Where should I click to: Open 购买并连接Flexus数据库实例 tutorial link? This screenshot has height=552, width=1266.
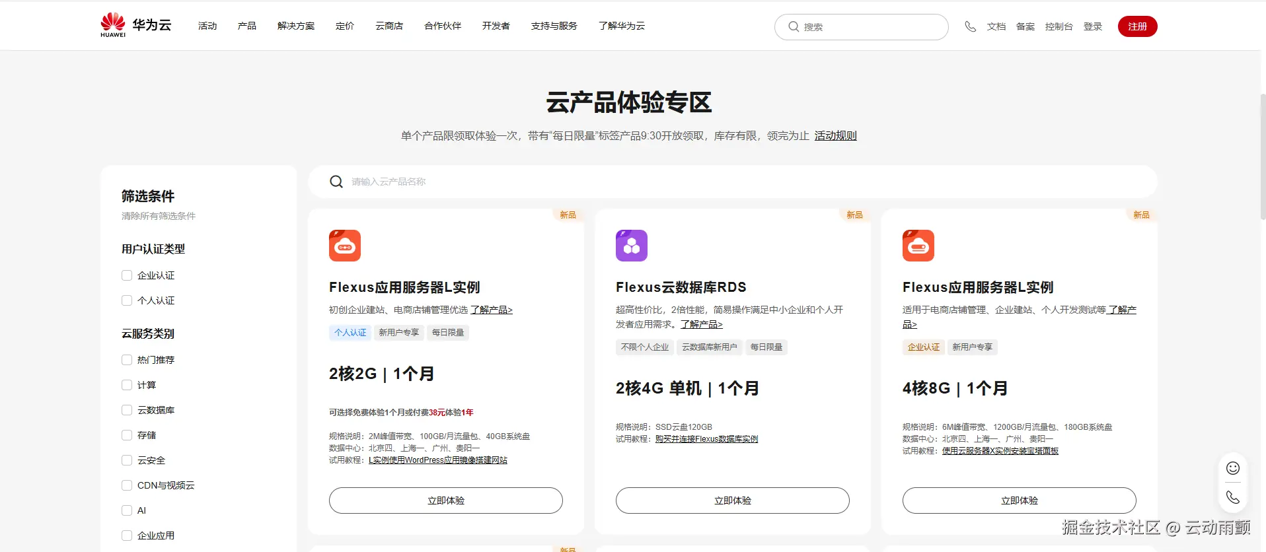pyautogui.click(x=706, y=439)
